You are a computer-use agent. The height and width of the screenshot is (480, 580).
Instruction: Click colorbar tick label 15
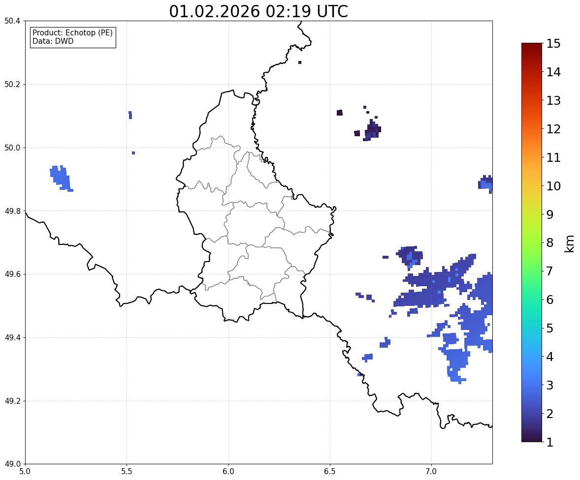coord(553,44)
